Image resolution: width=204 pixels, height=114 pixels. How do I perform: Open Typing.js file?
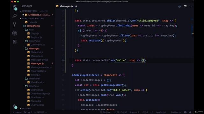point(36,75)
